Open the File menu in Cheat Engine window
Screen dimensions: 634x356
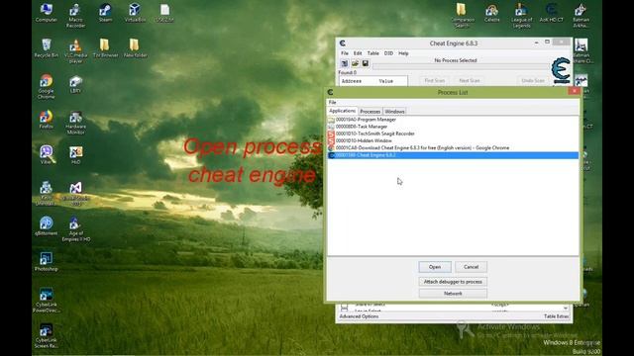(x=345, y=53)
